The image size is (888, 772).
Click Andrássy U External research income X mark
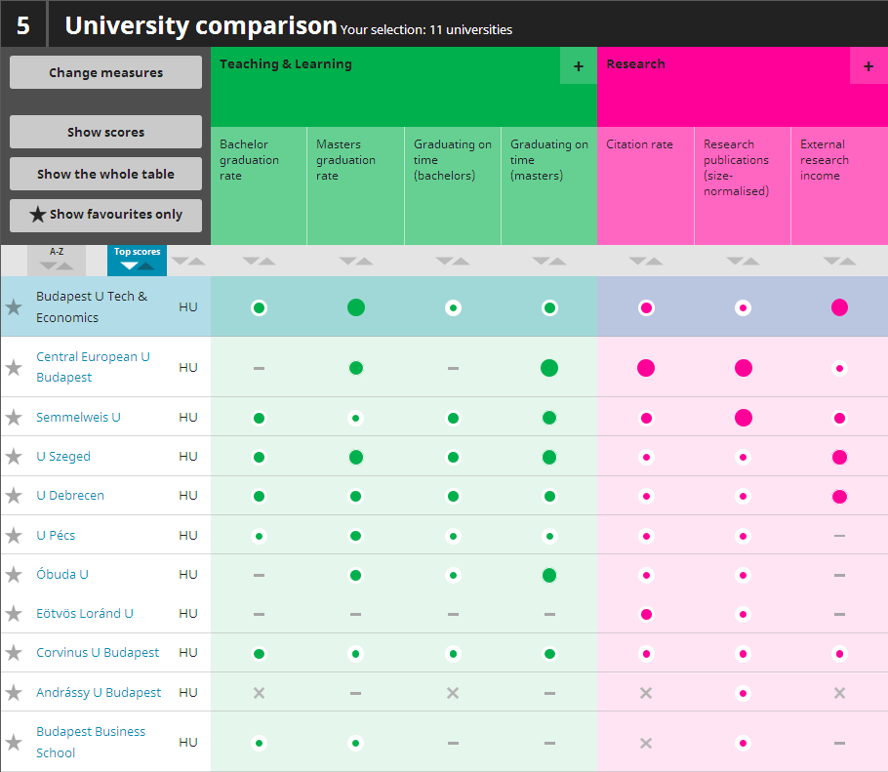point(839,693)
